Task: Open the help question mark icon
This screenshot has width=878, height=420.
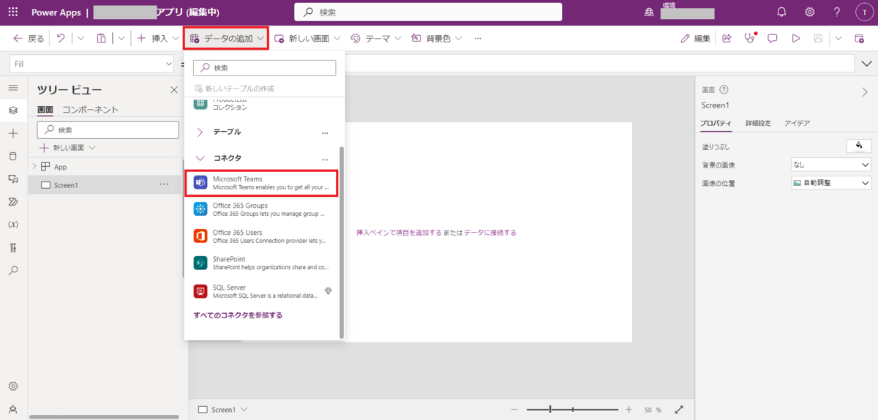Action: pyautogui.click(x=837, y=12)
